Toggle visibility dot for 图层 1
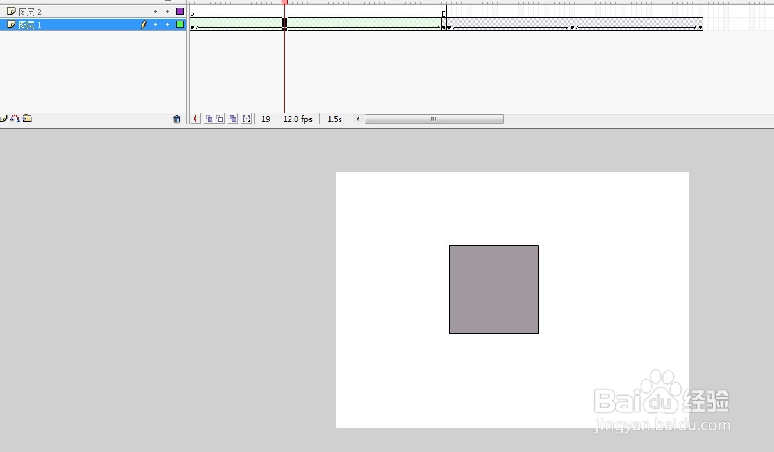This screenshot has height=452, width=774. 155,24
